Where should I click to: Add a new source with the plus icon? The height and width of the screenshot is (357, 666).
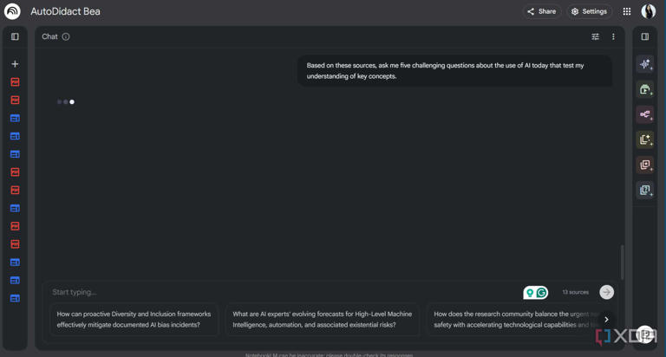pyautogui.click(x=15, y=63)
